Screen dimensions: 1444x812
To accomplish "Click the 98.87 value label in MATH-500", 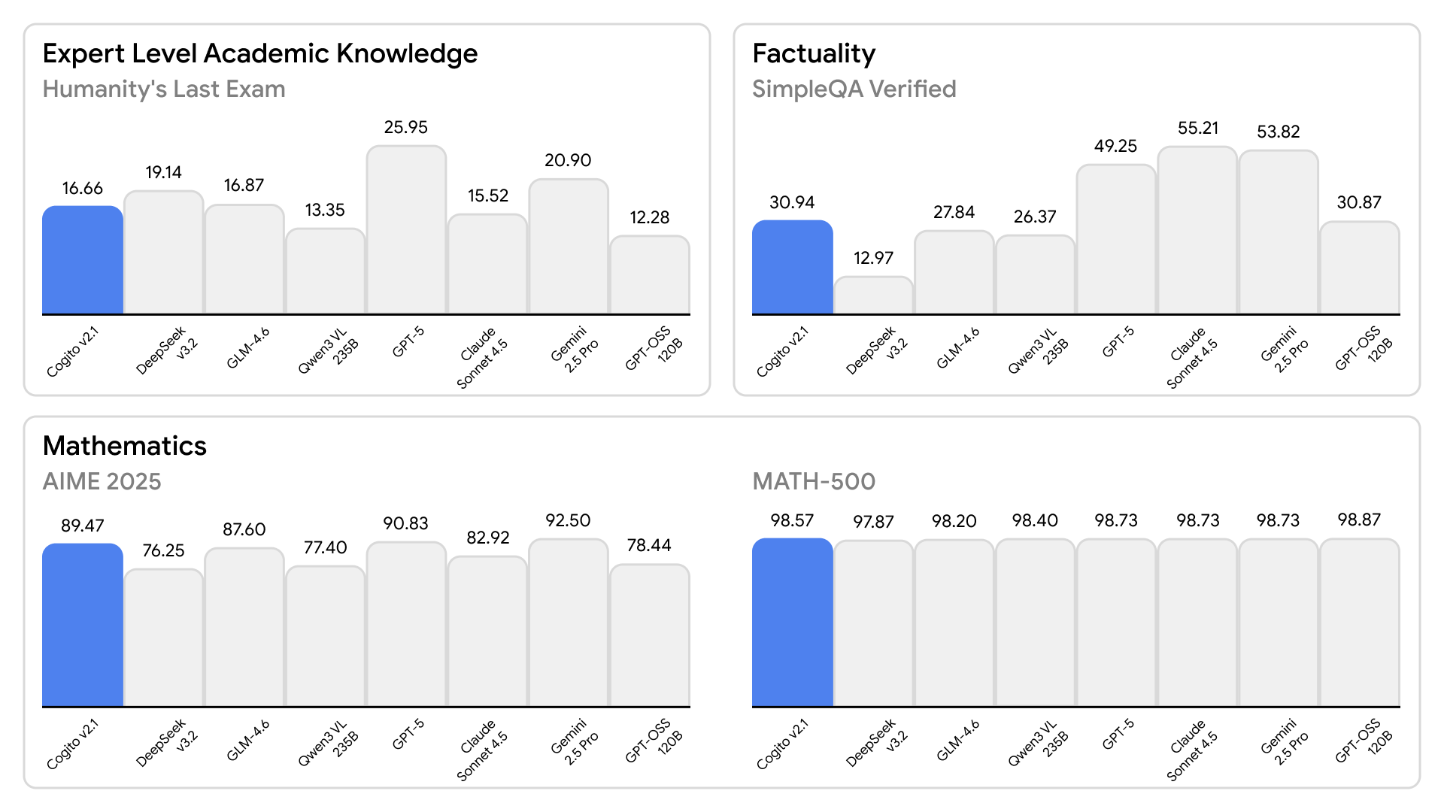I will click(1359, 520).
